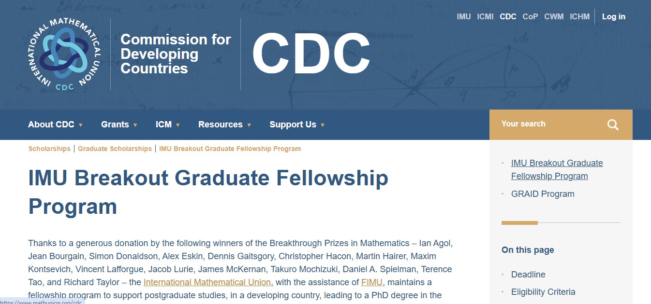651x304 pixels.
Task: Click the Scholarships breadcrumb
Action: tap(49, 149)
